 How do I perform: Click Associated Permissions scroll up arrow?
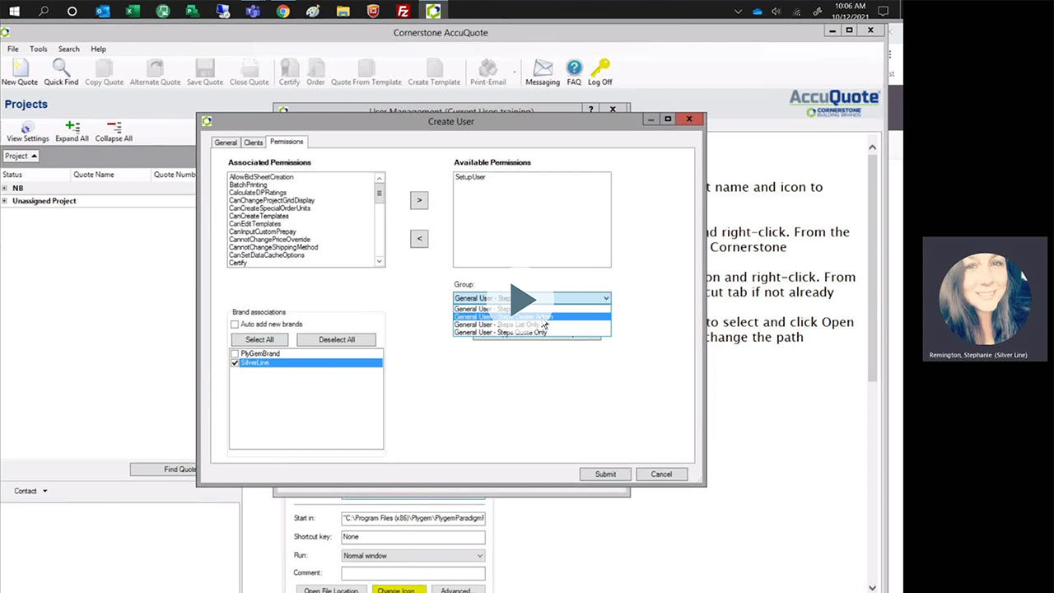pos(380,178)
